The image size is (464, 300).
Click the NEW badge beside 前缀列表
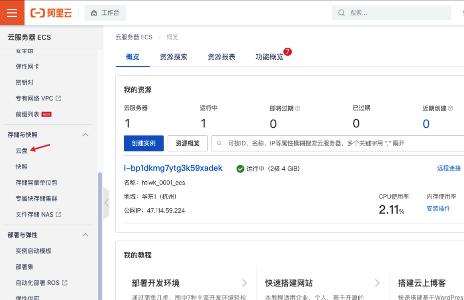(x=46, y=114)
